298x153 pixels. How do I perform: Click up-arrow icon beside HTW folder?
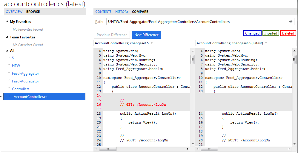[x=9, y=65]
